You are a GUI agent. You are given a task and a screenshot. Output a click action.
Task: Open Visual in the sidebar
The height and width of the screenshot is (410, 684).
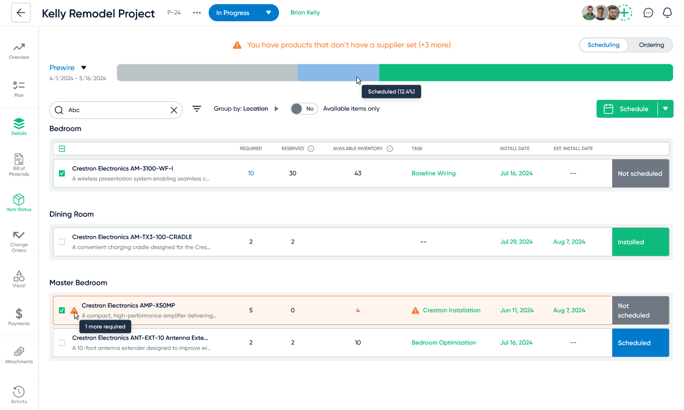pos(19,279)
